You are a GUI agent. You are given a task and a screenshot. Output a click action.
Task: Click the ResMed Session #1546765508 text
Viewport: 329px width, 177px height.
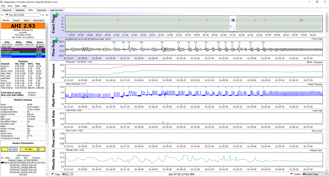[23, 160]
